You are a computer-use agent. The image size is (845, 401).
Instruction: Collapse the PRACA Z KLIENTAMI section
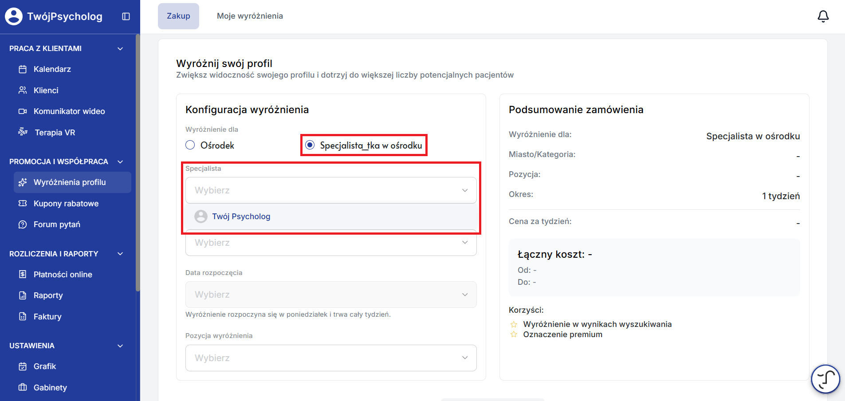pyautogui.click(x=120, y=49)
